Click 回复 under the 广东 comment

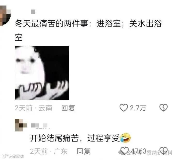(x=84, y=151)
